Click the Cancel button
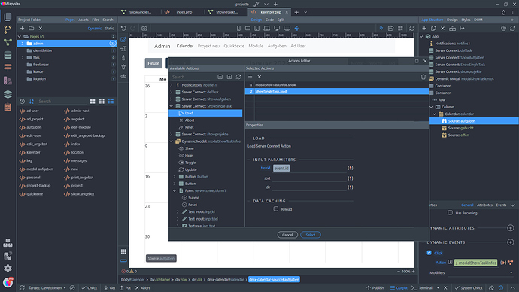This screenshot has width=519, height=292. tap(287, 235)
